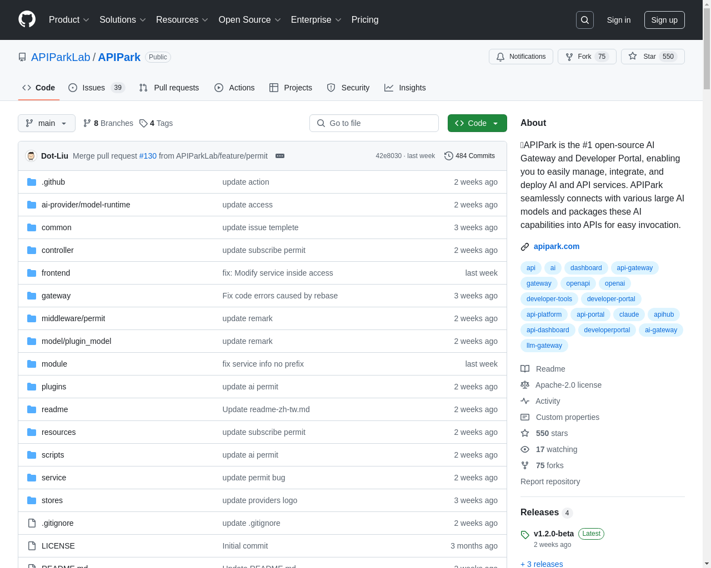Open the + 3 releases link
Viewport: 711px width, 568px height.
542,564
